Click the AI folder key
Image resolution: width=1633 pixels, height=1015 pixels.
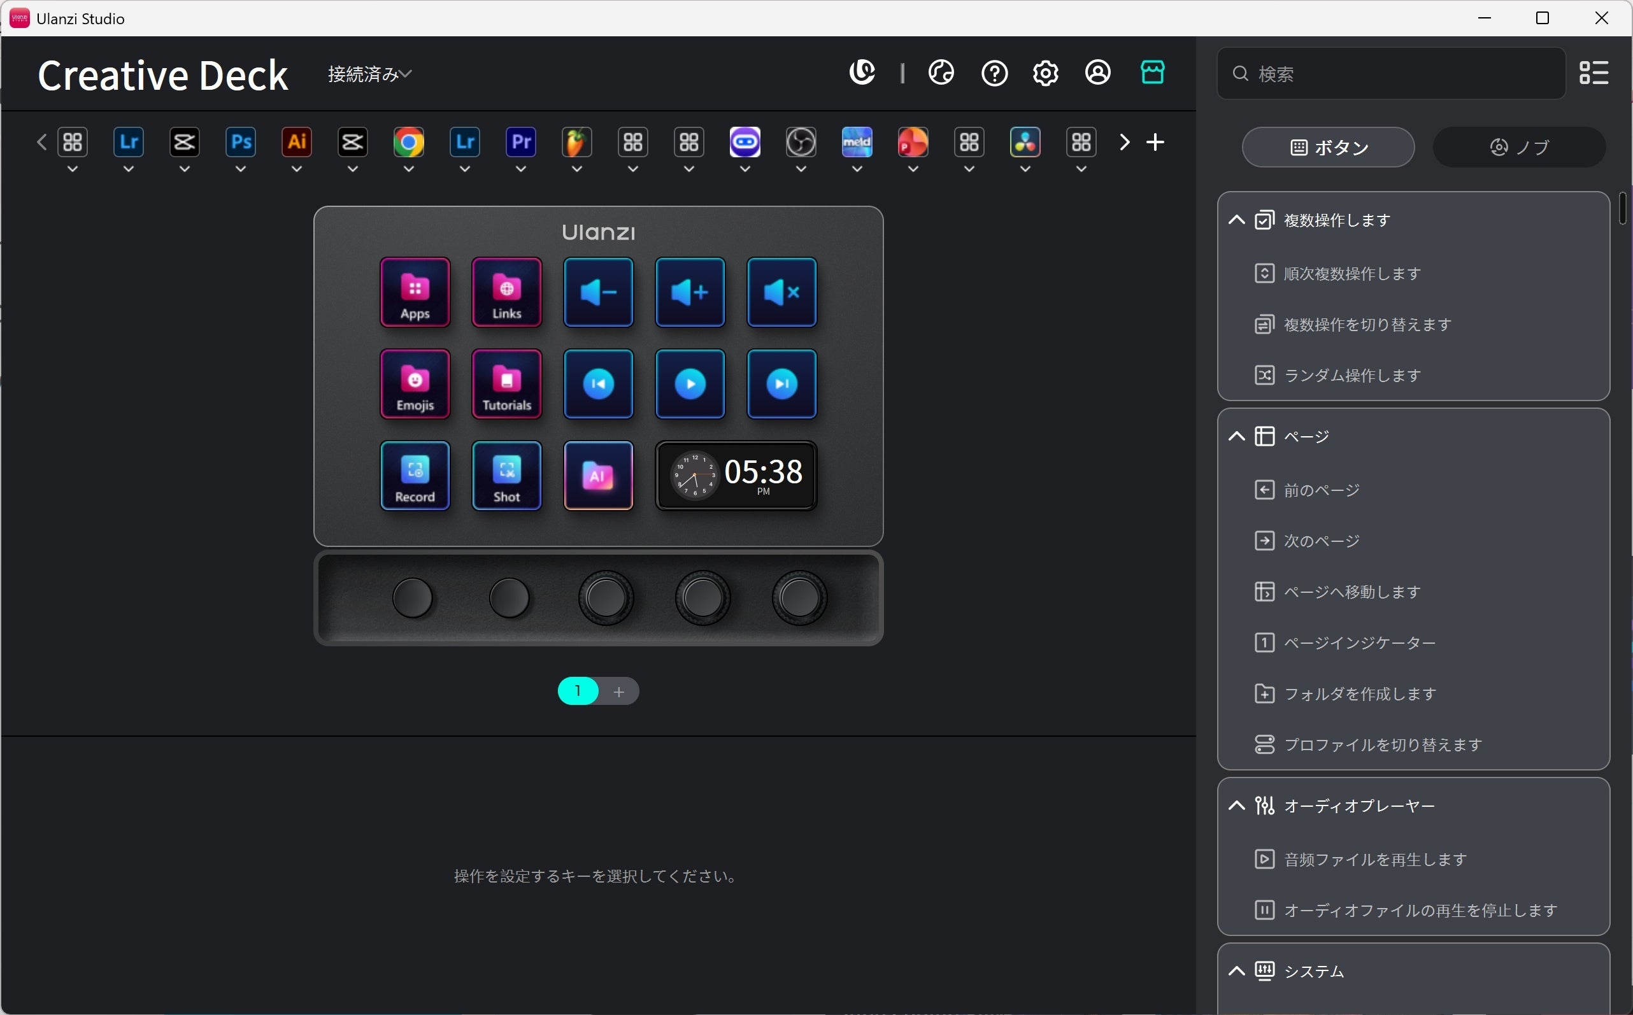pos(597,475)
